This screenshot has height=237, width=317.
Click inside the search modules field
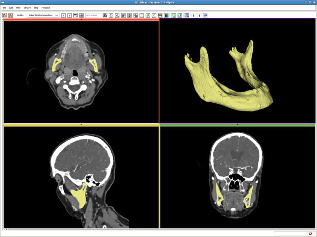tap(94, 15)
